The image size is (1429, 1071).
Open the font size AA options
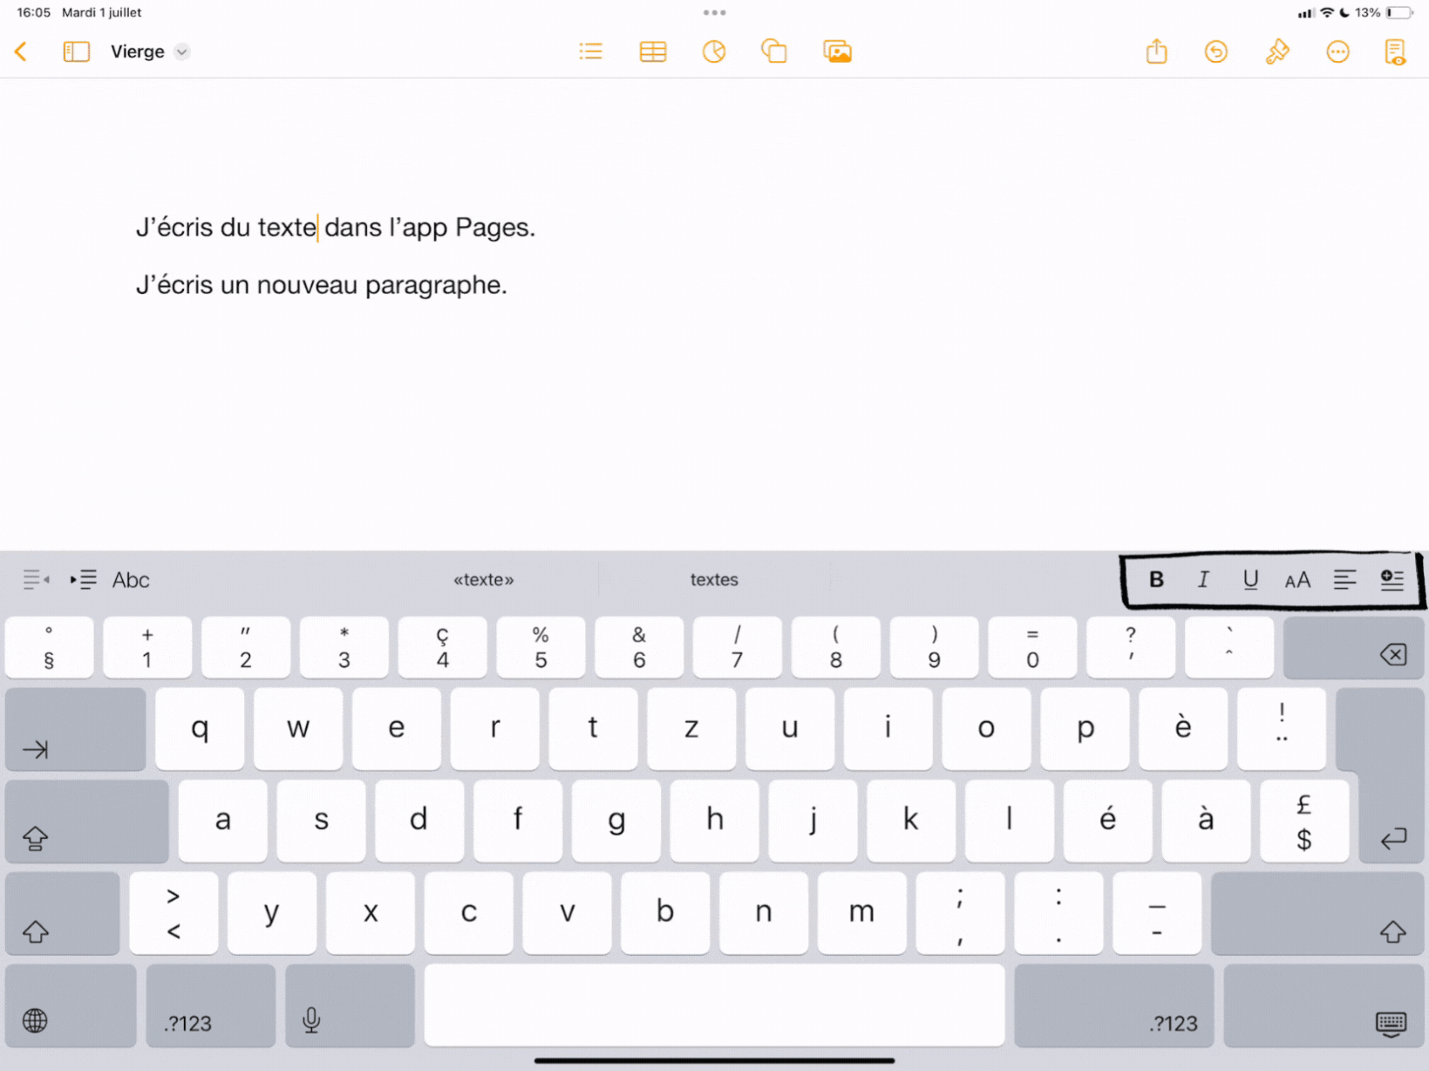(x=1297, y=580)
